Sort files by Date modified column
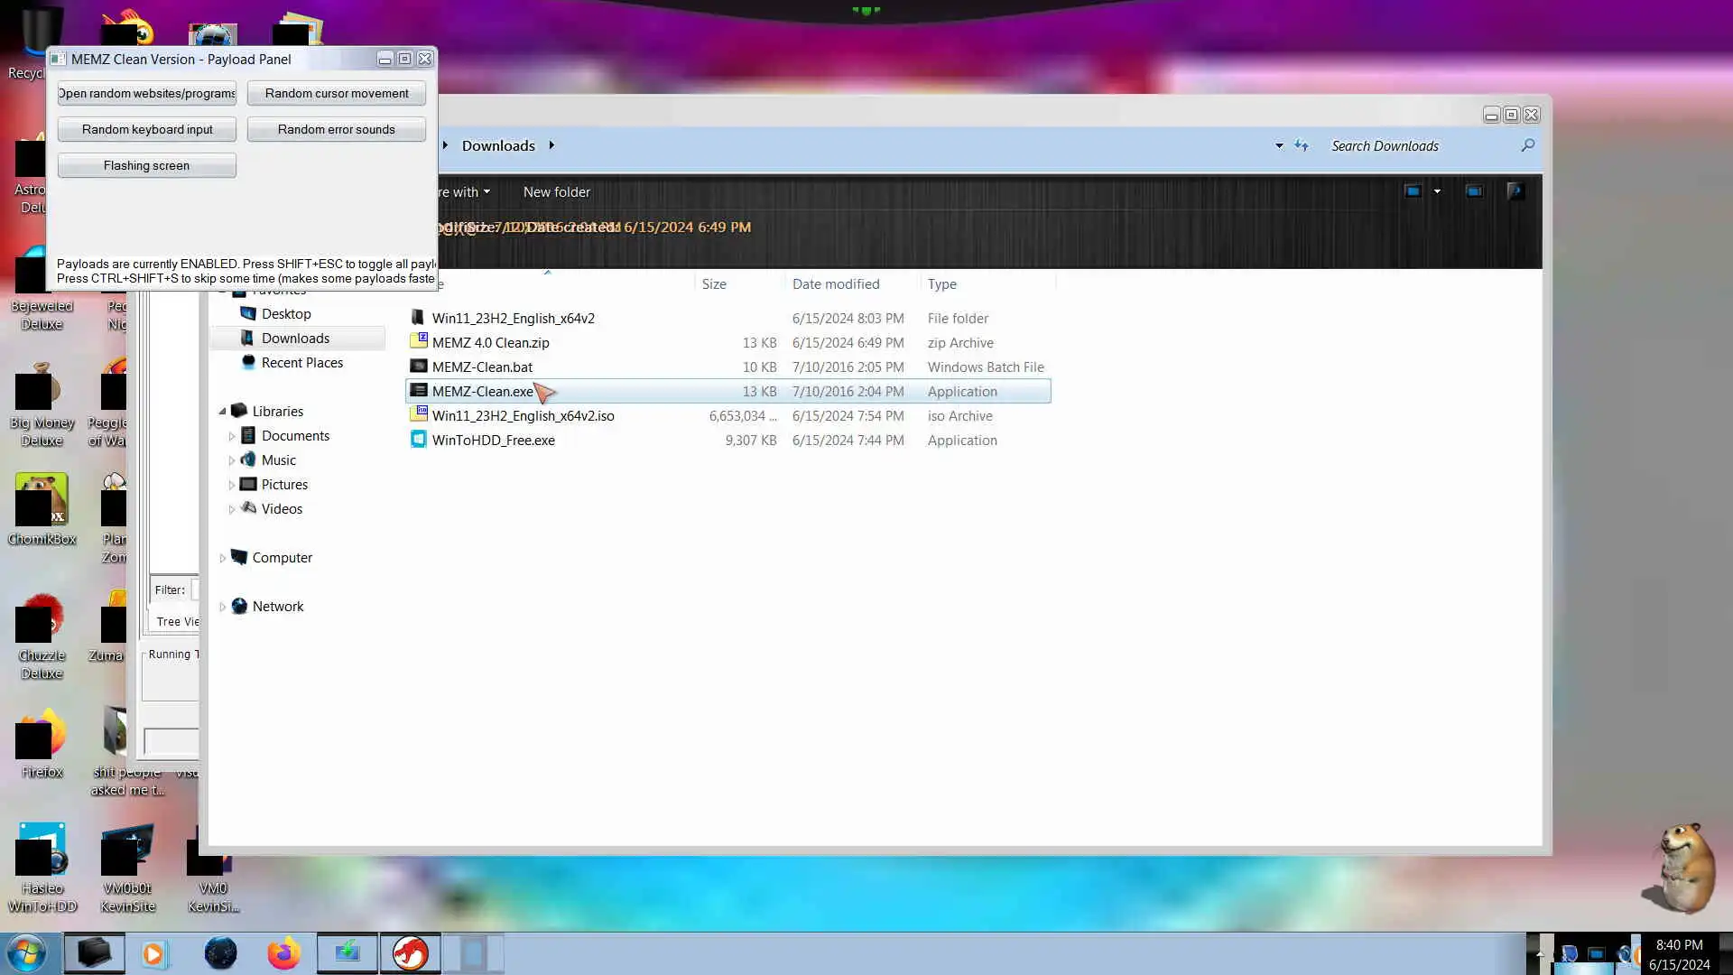The image size is (1733, 975). [x=835, y=284]
